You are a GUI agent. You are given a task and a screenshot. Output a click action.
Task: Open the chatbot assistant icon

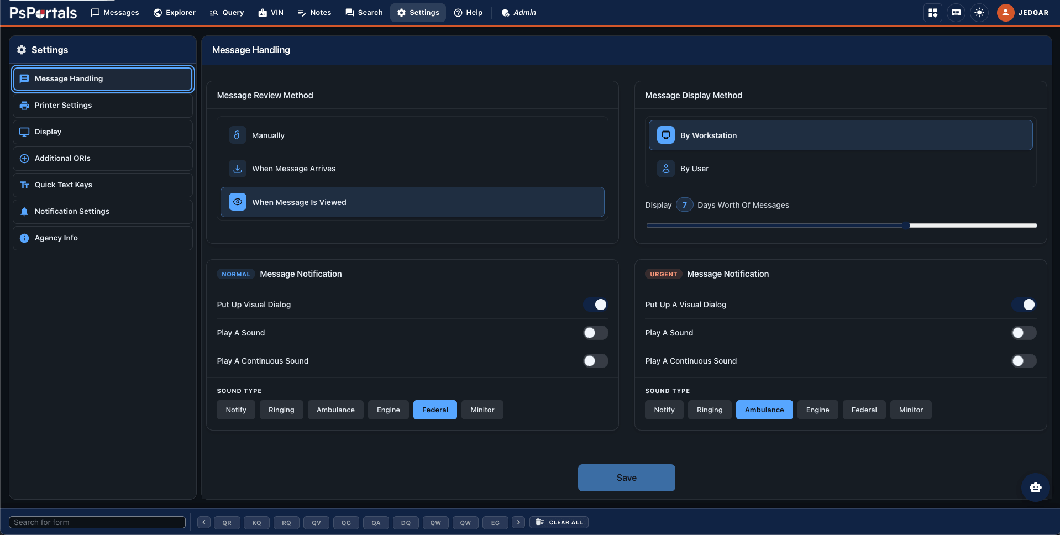[x=1035, y=487]
